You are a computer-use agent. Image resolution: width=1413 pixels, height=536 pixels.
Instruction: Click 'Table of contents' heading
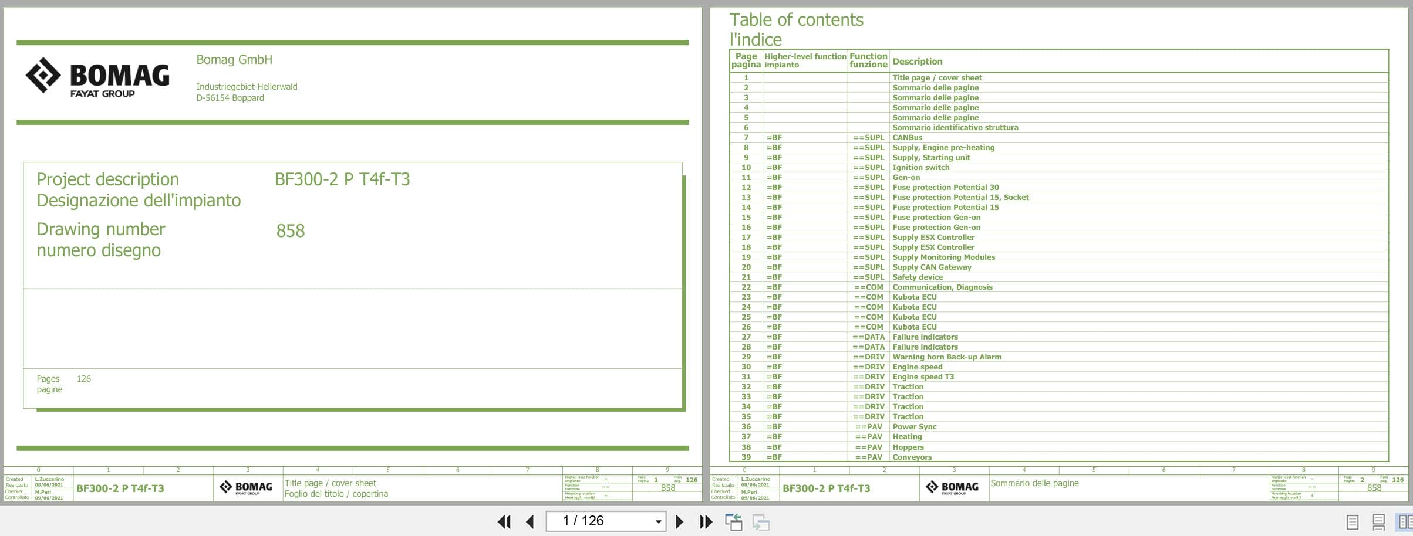pos(796,20)
